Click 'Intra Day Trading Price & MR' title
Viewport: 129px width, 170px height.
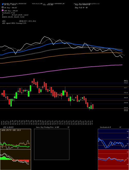[47, 127]
